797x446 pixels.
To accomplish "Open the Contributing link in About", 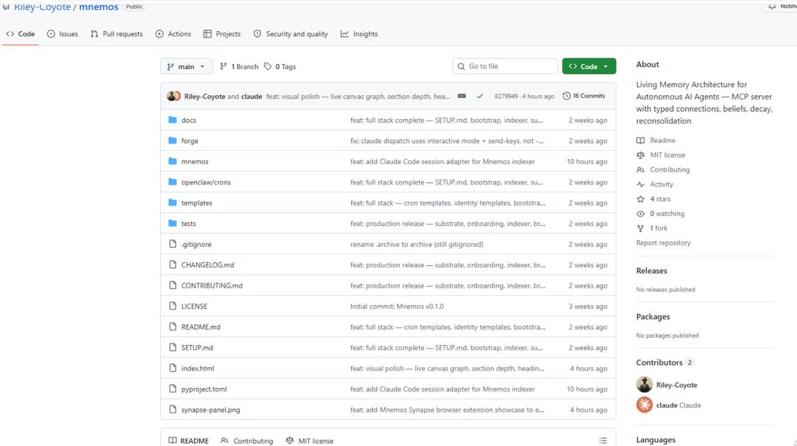I will pyautogui.click(x=663, y=169).
